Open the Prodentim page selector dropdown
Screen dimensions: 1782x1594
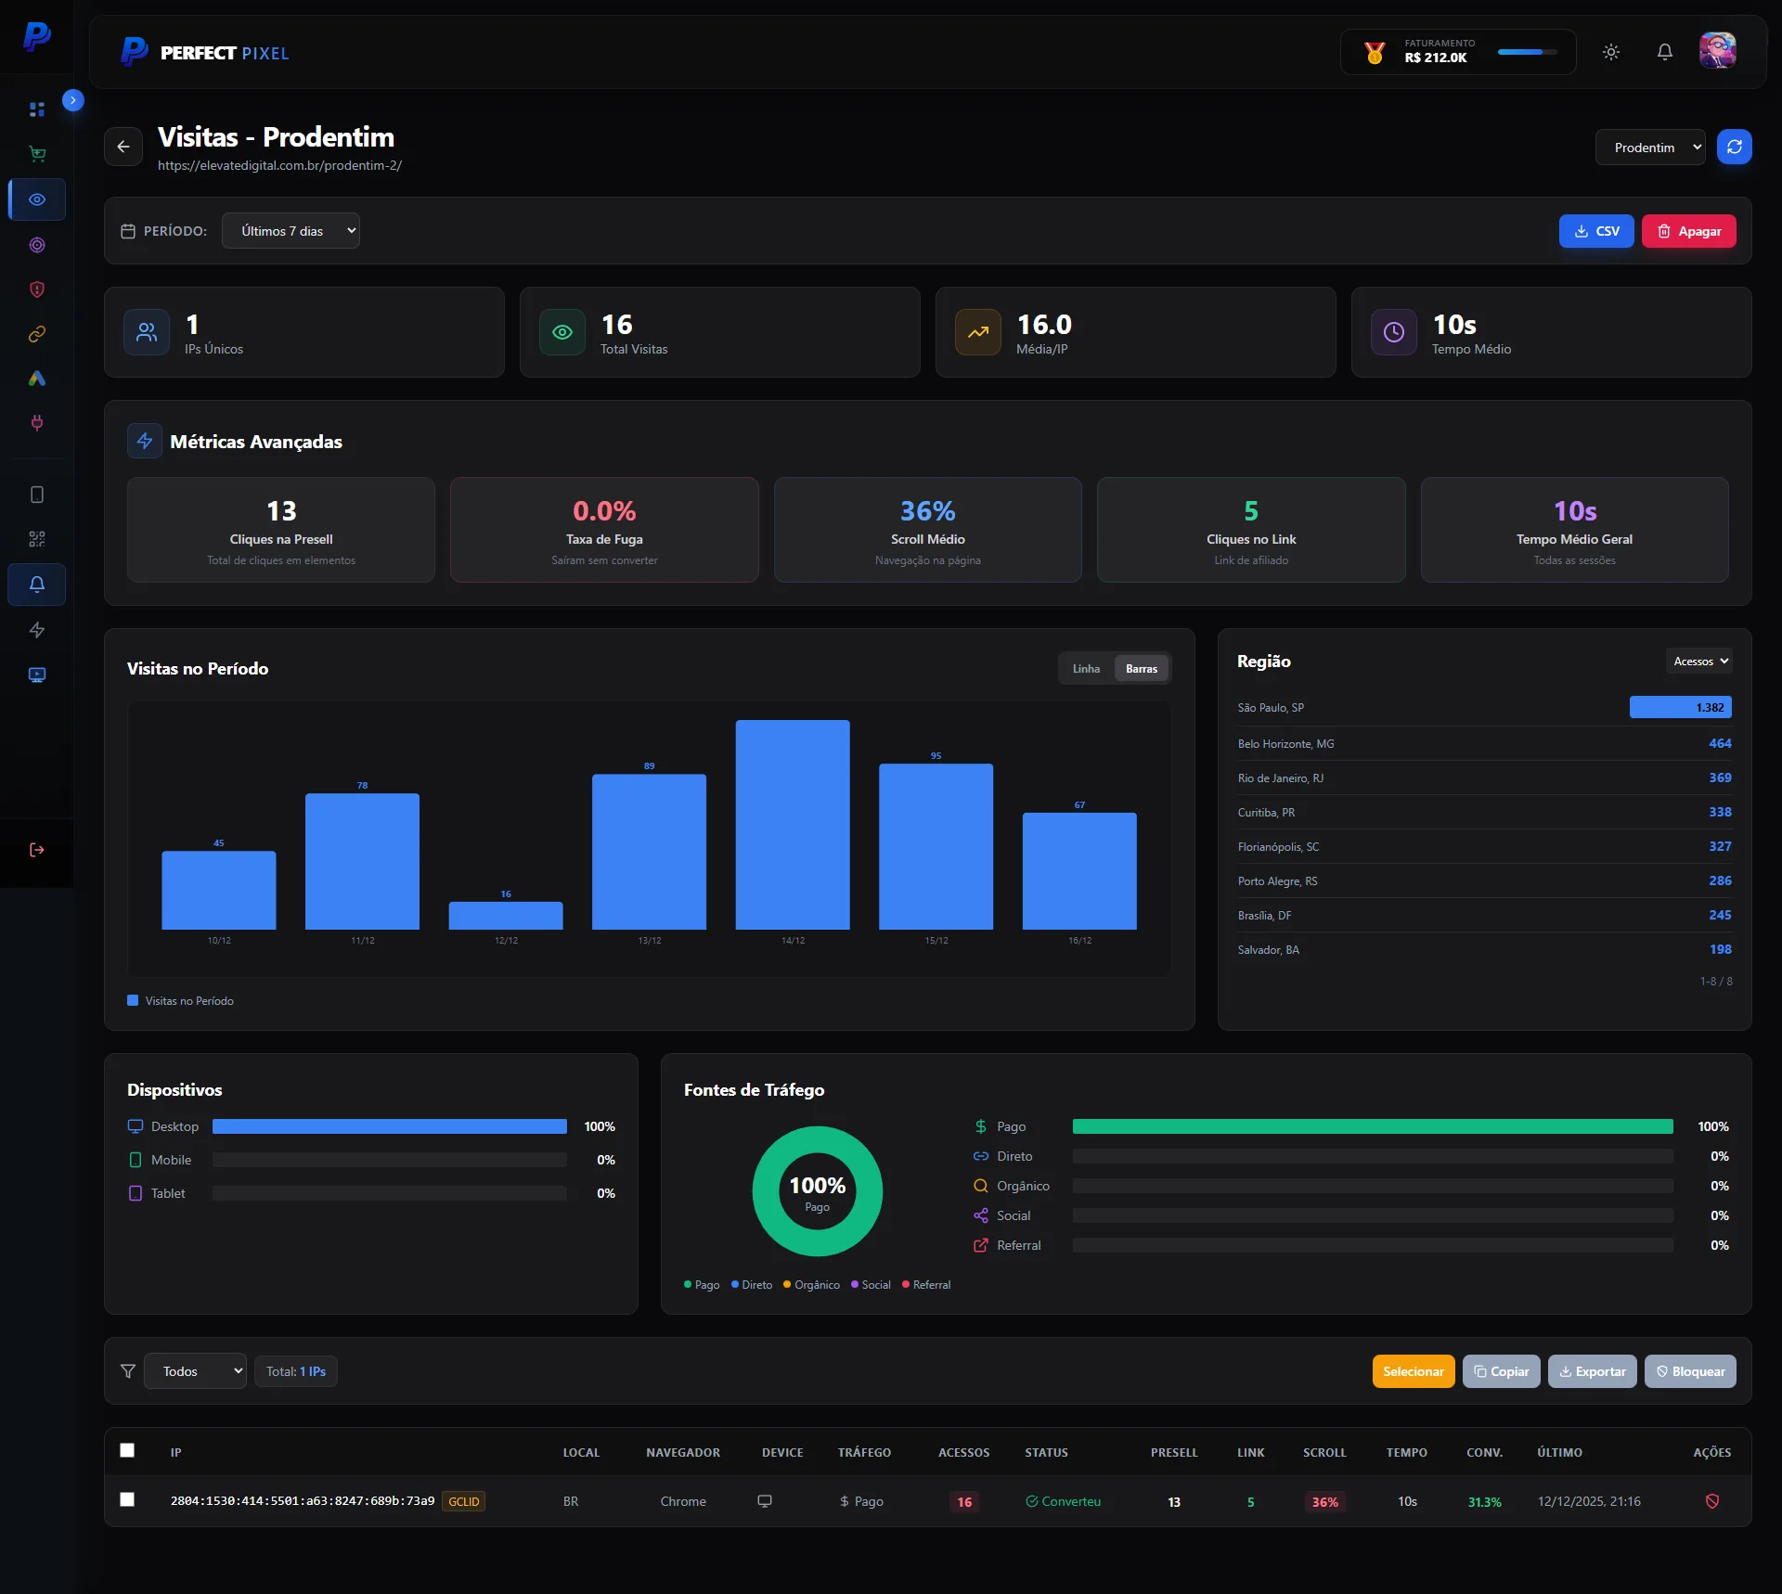tap(1649, 148)
